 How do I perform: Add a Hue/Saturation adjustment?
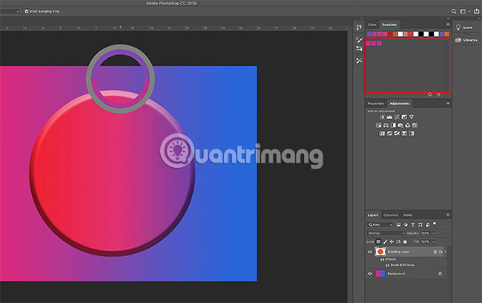[x=378, y=126]
